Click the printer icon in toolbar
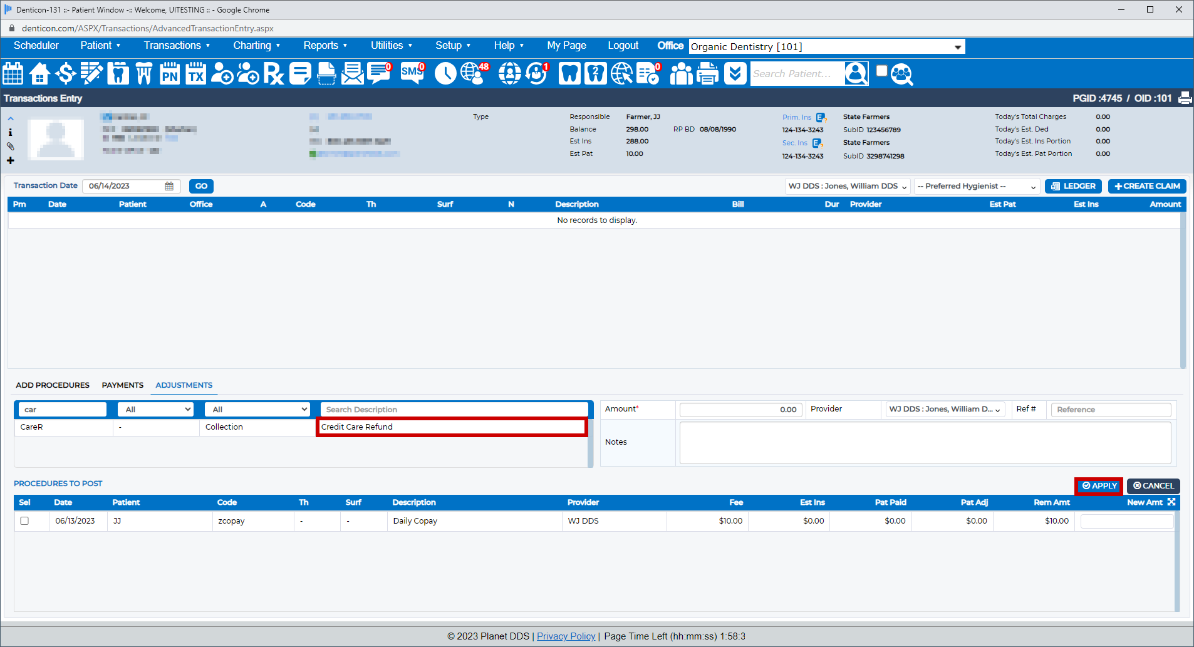 click(708, 74)
